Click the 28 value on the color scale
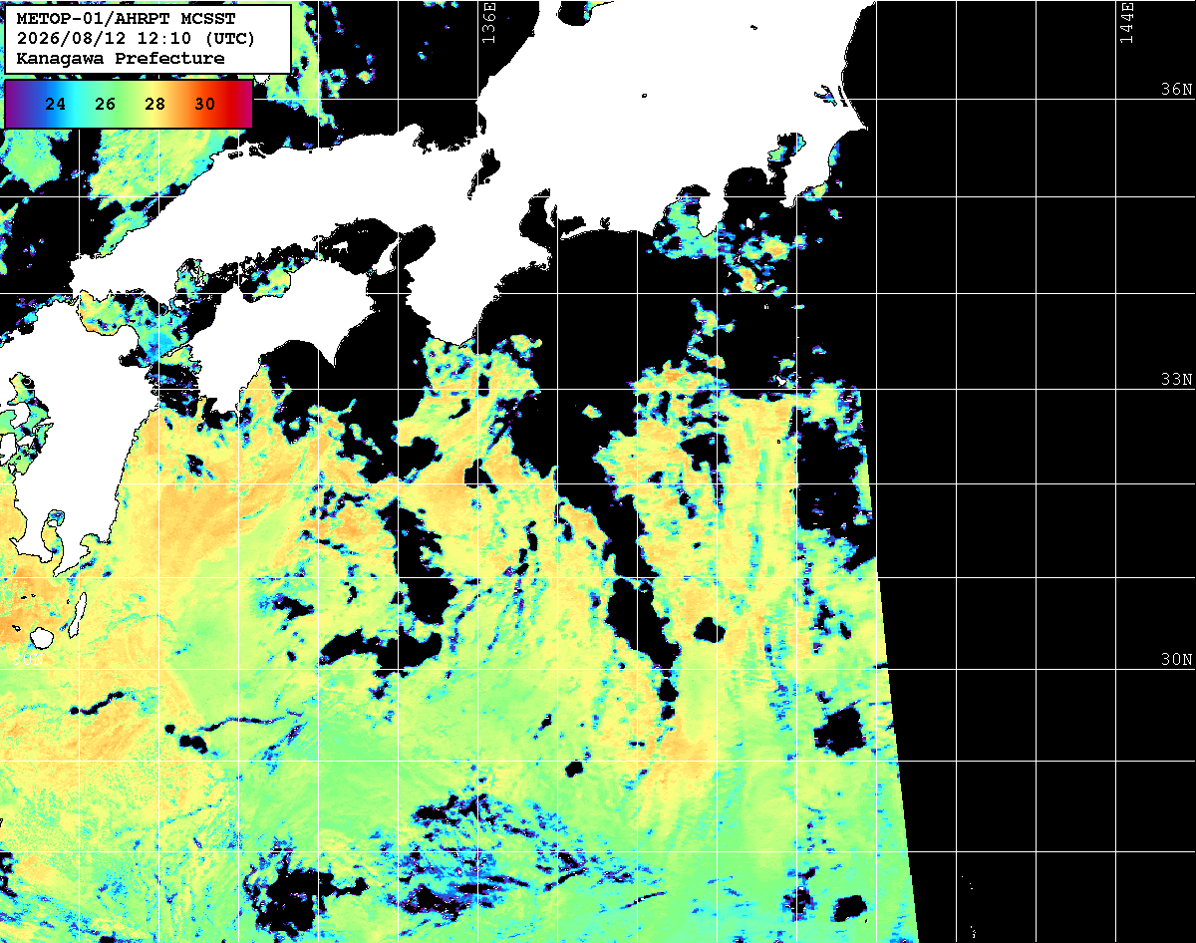This screenshot has width=1196, height=943. pos(155,104)
